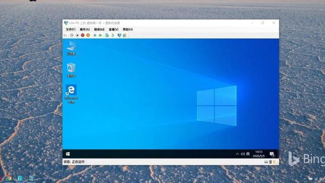Open the 文件(F) menu
The width and height of the screenshot is (325, 183).
[71, 29]
